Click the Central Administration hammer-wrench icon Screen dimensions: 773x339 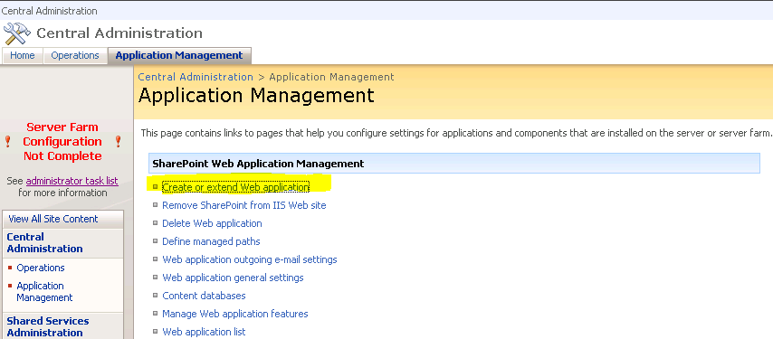coord(17,33)
